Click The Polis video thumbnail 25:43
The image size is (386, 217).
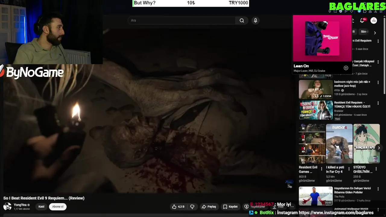tap(316, 196)
